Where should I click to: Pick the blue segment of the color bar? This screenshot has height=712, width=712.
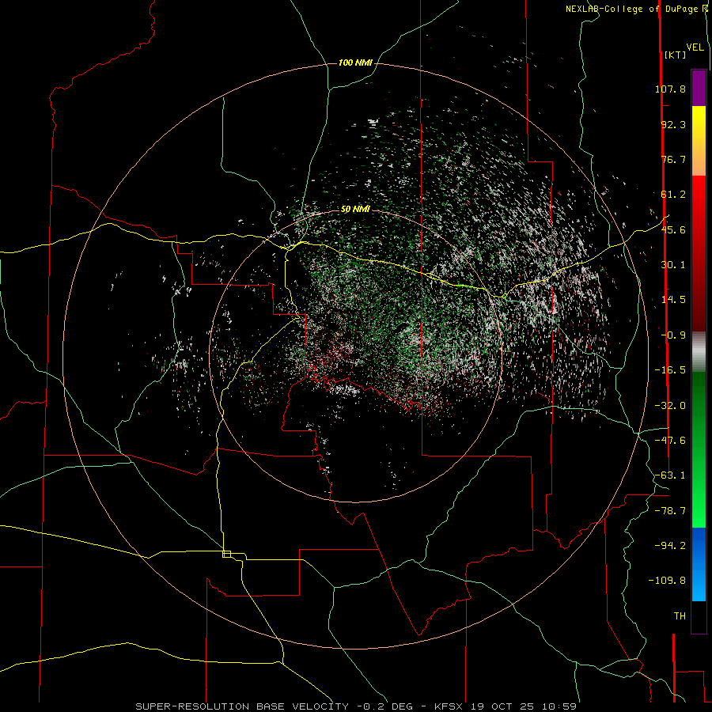pos(699,564)
